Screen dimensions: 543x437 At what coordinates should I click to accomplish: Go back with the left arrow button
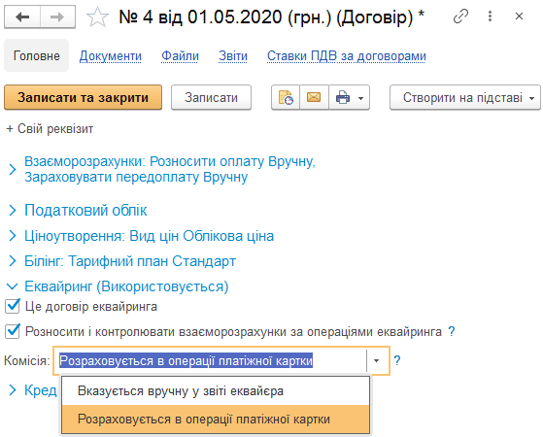coord(22,17)
